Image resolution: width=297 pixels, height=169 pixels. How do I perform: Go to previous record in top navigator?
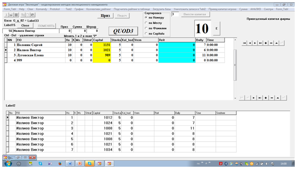(x=250, y=43)
